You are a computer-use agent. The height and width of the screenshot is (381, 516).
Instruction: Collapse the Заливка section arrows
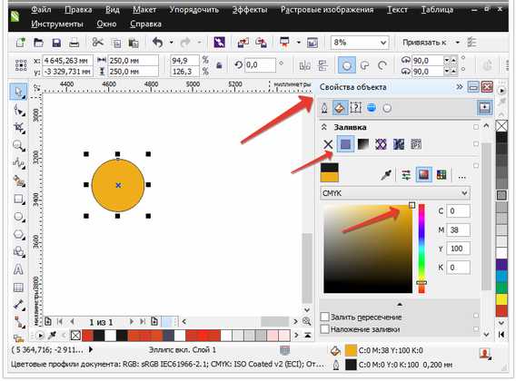coord(324,127)
